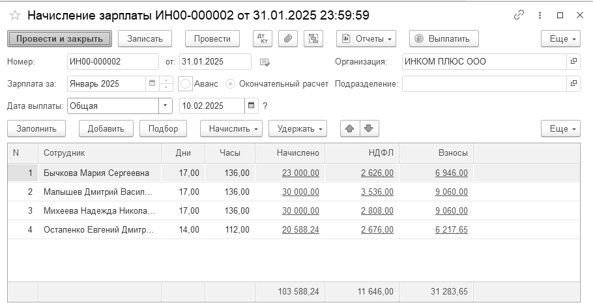Open the Дт/Кт postings icon
Image resolution: width=593 pixels, height=303 pixels.
[263, 38]
